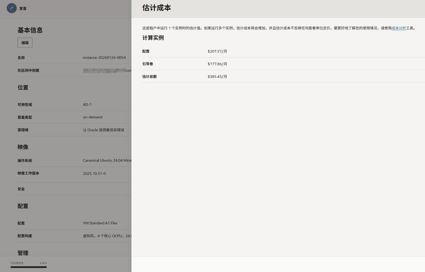This screenshot has height=272, width=425.
Task: Click the 让 Oracle 选择最佳容错域 value
Action: [x=103, y=130]
